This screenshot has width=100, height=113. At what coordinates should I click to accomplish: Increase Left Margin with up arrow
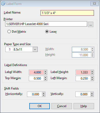(x=92, y=77)
